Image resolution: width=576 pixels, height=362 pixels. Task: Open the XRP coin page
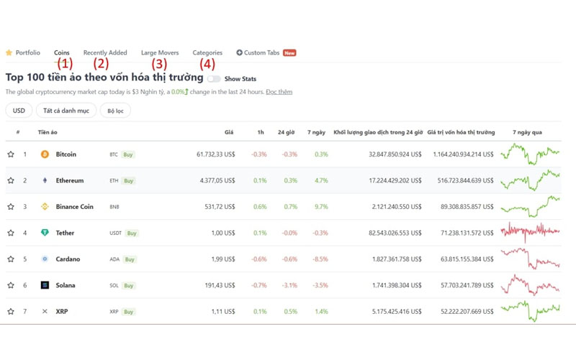[62, 312]
